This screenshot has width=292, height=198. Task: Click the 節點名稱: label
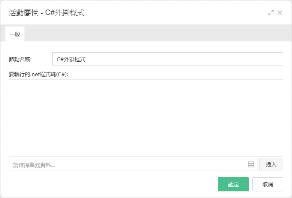pyautogui.click(x=20, y=59)
